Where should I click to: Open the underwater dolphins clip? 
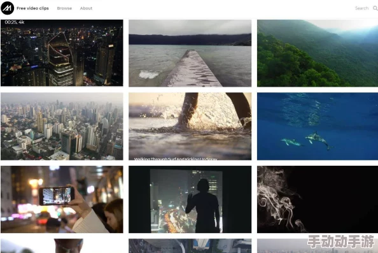[x=318, y=126]
